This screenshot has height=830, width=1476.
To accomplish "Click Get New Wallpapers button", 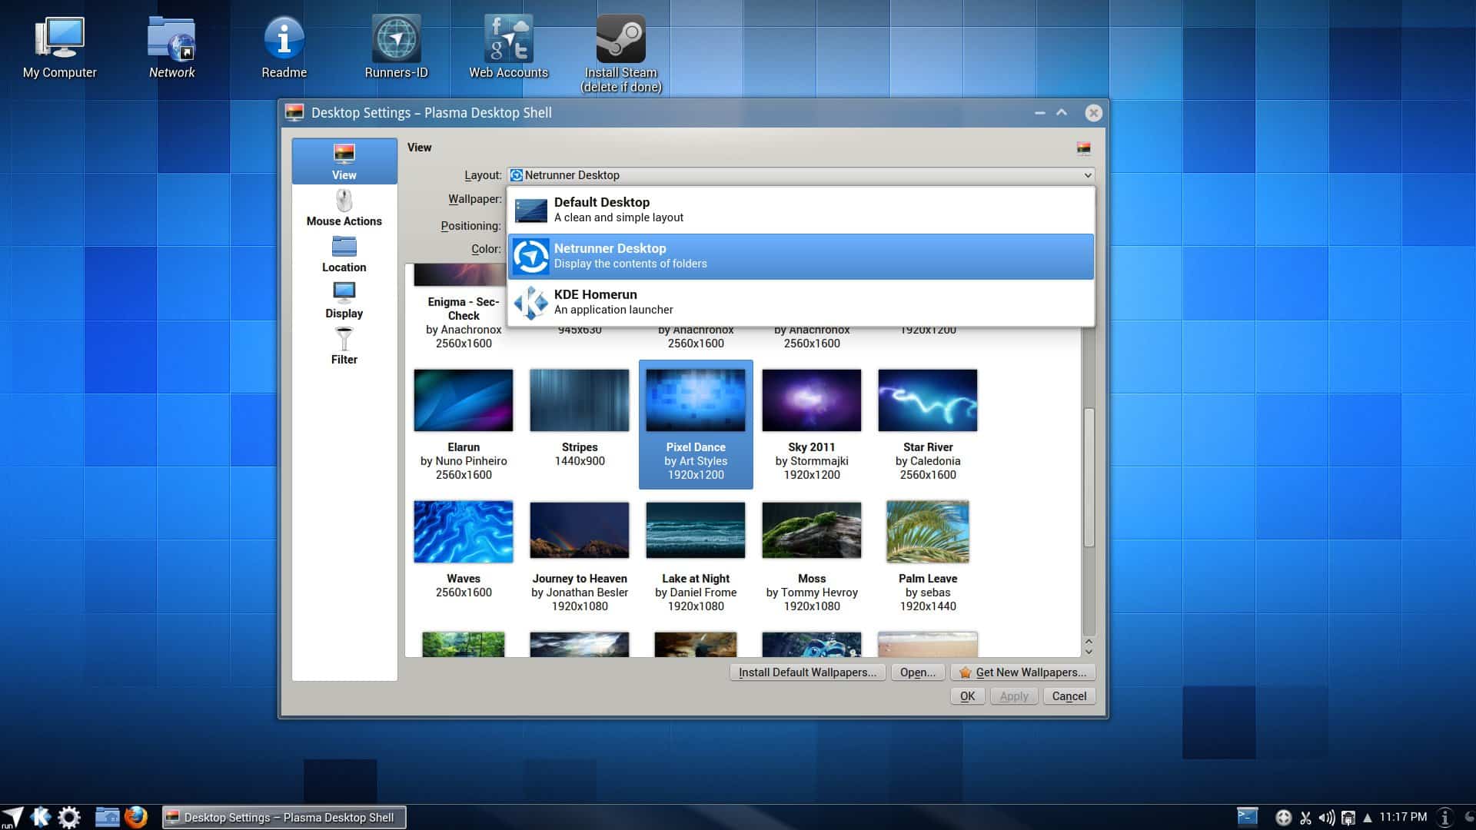I will point(1023,672).
